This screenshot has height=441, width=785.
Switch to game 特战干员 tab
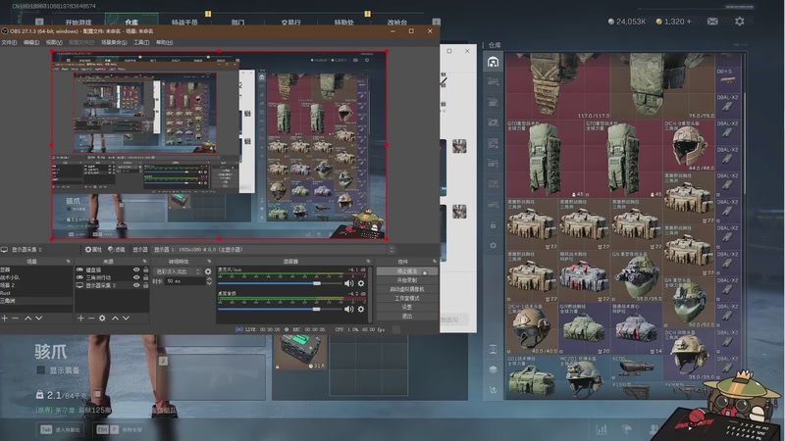[184, 22]
